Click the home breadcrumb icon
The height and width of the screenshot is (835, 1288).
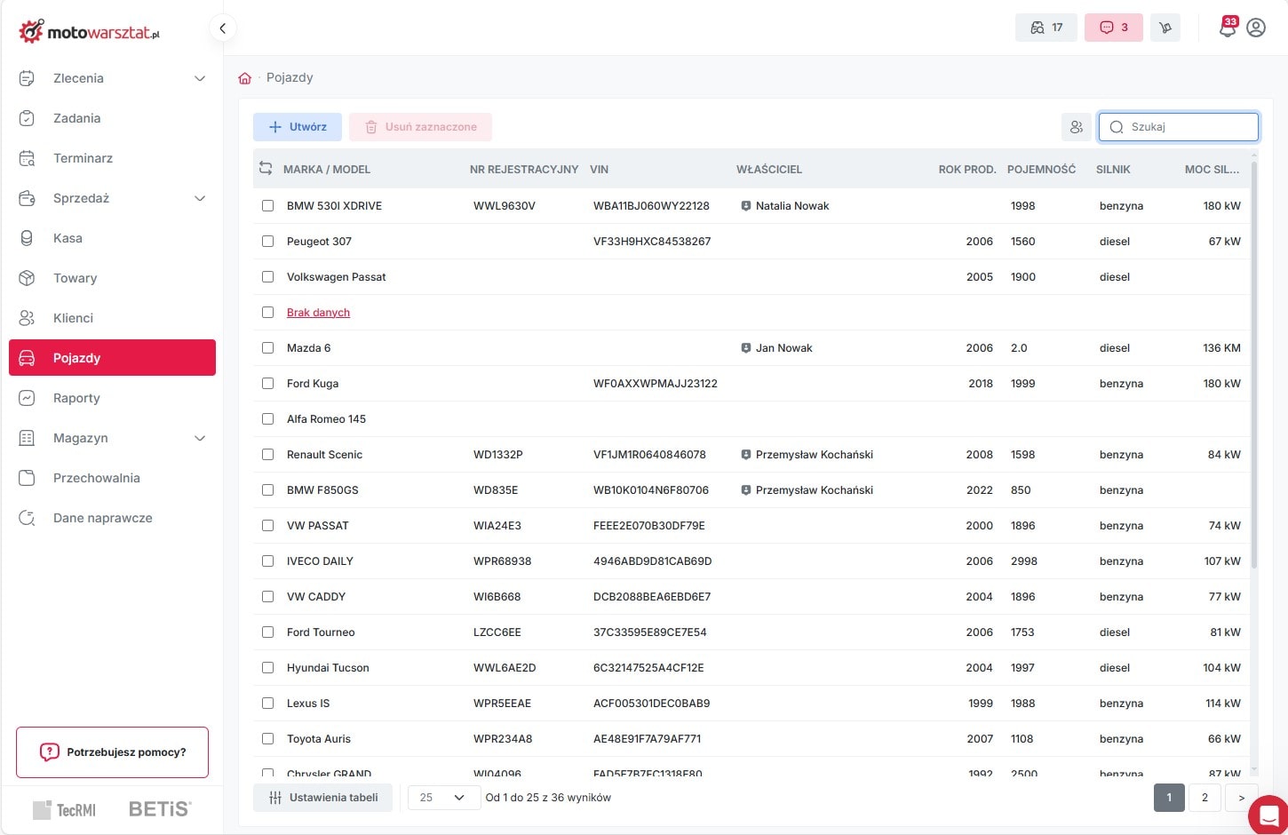coord(245,78)
